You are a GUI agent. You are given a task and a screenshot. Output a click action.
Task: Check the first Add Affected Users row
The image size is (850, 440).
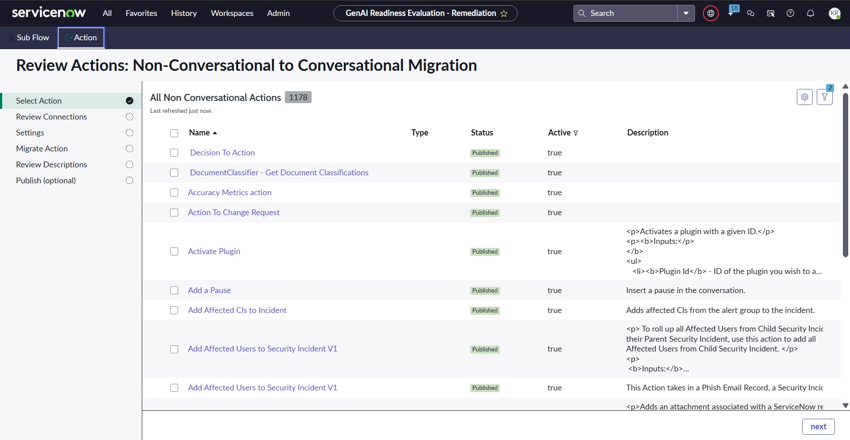coord(174,349)
